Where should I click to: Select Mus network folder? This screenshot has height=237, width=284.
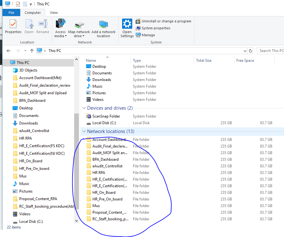pyautogui.click(x=96, y=206)
